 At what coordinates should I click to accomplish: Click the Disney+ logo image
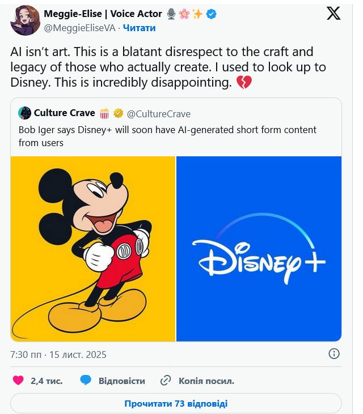click(259, 249)
